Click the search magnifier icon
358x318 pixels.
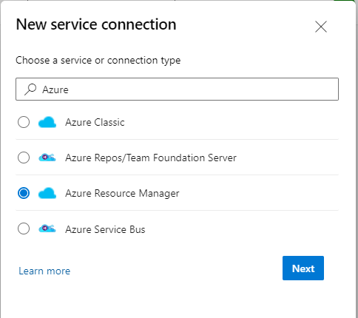pos(30,89)
